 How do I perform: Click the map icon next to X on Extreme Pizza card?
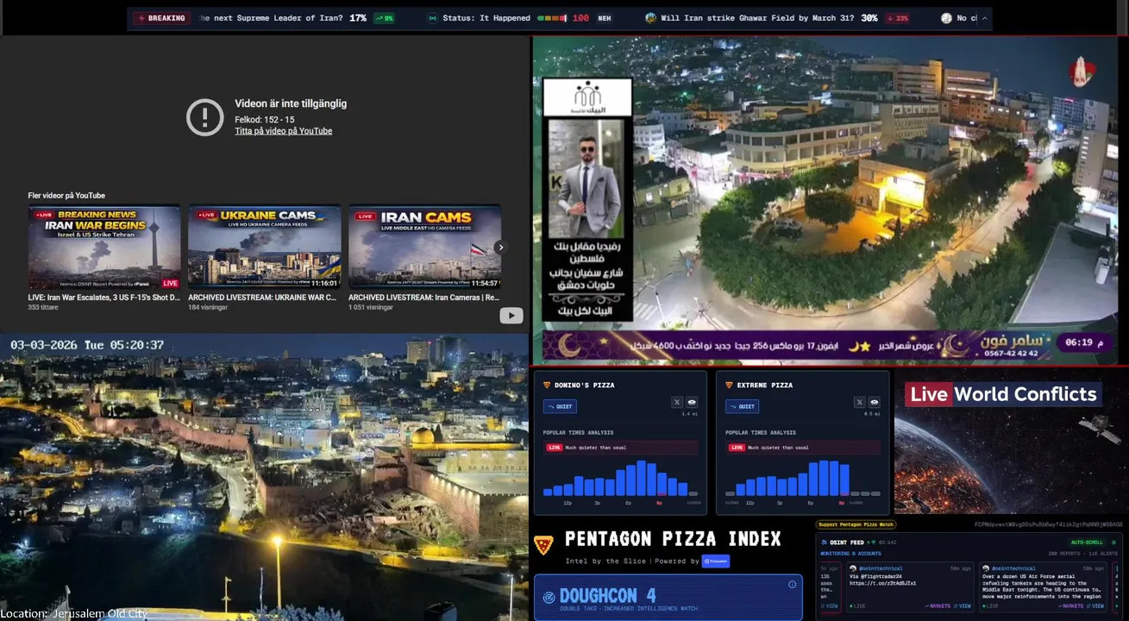[875, 402]
